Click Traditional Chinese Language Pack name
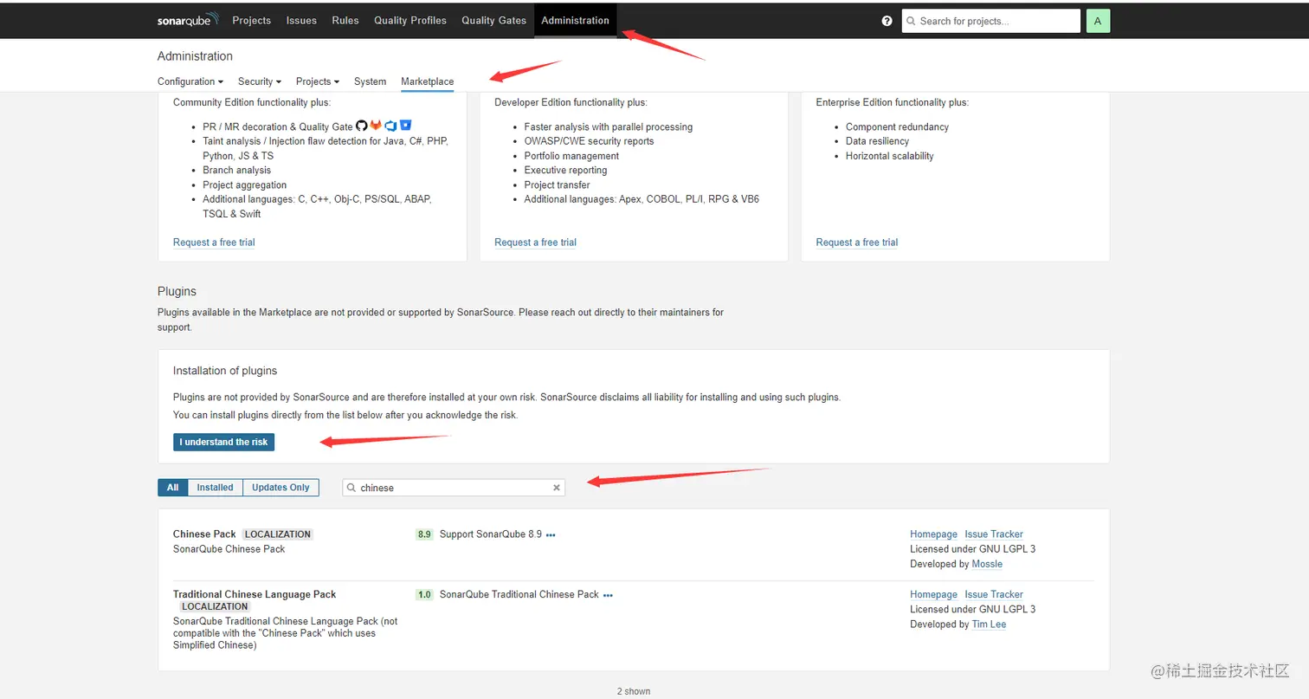 coord(255,594)
